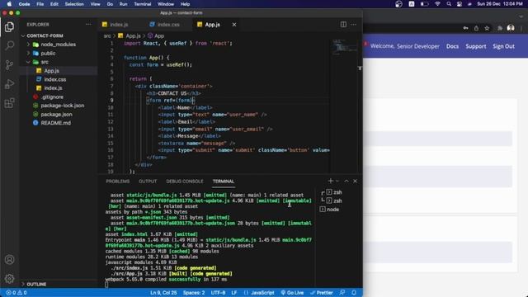Change indentation via Spaces: 2
Image resolution: width=528 pixels, height=297 pixels.
[x=194, y=293]
